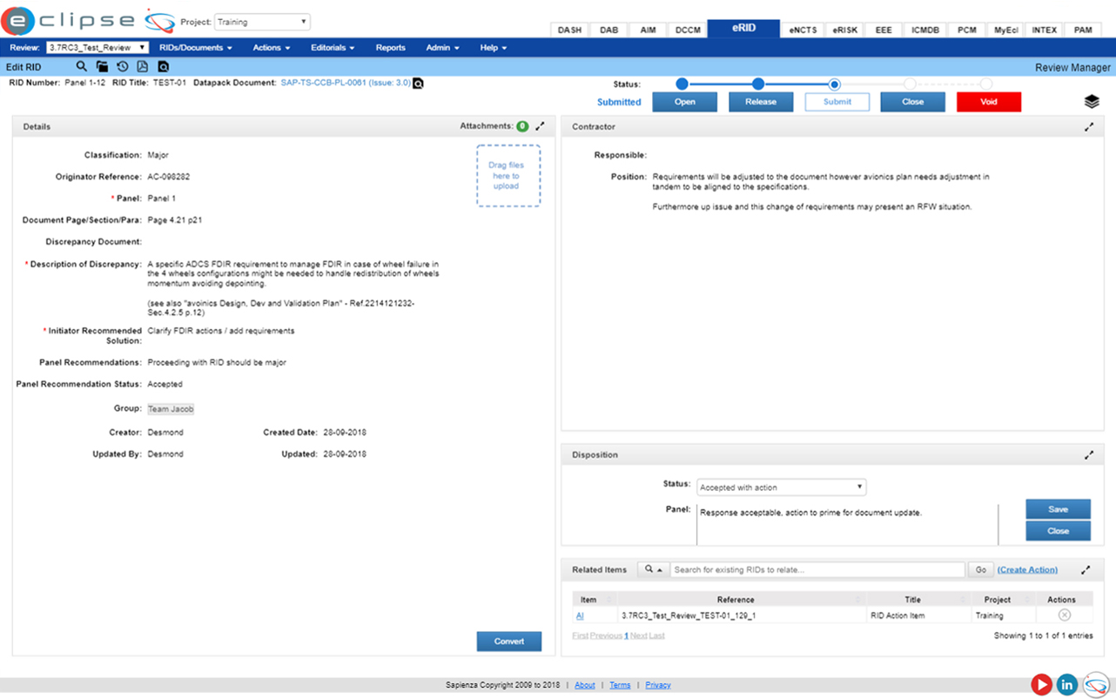The image size is (1116, 699).
Task: Open the Project selection dropdown
Action: [262, 22]
